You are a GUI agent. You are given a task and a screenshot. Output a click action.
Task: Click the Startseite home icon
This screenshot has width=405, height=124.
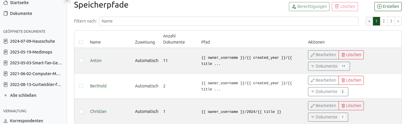click(5, 3)
